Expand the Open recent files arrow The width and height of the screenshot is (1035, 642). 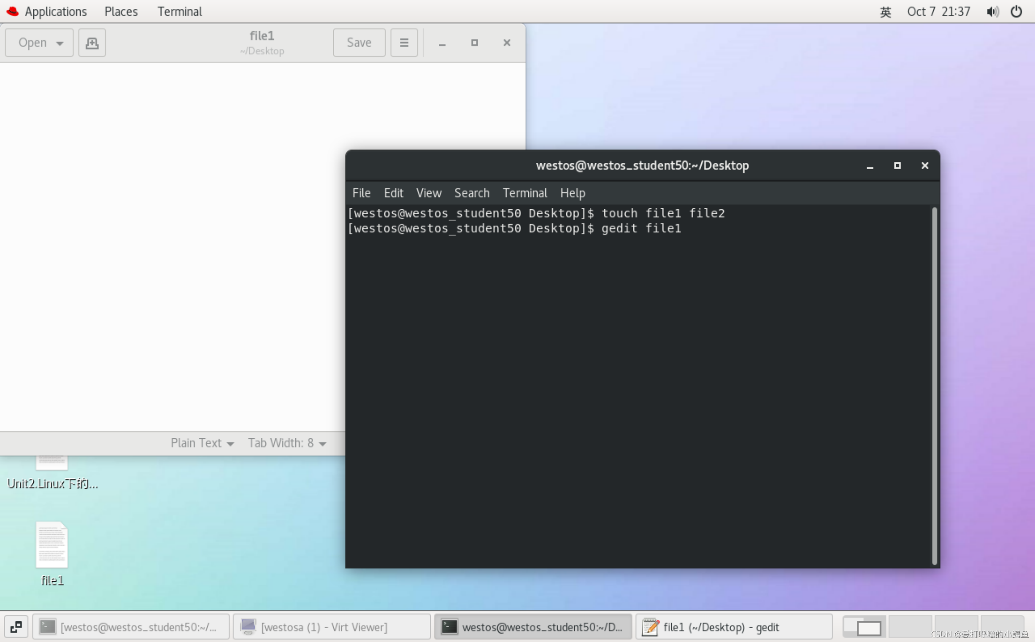[60, 43]
